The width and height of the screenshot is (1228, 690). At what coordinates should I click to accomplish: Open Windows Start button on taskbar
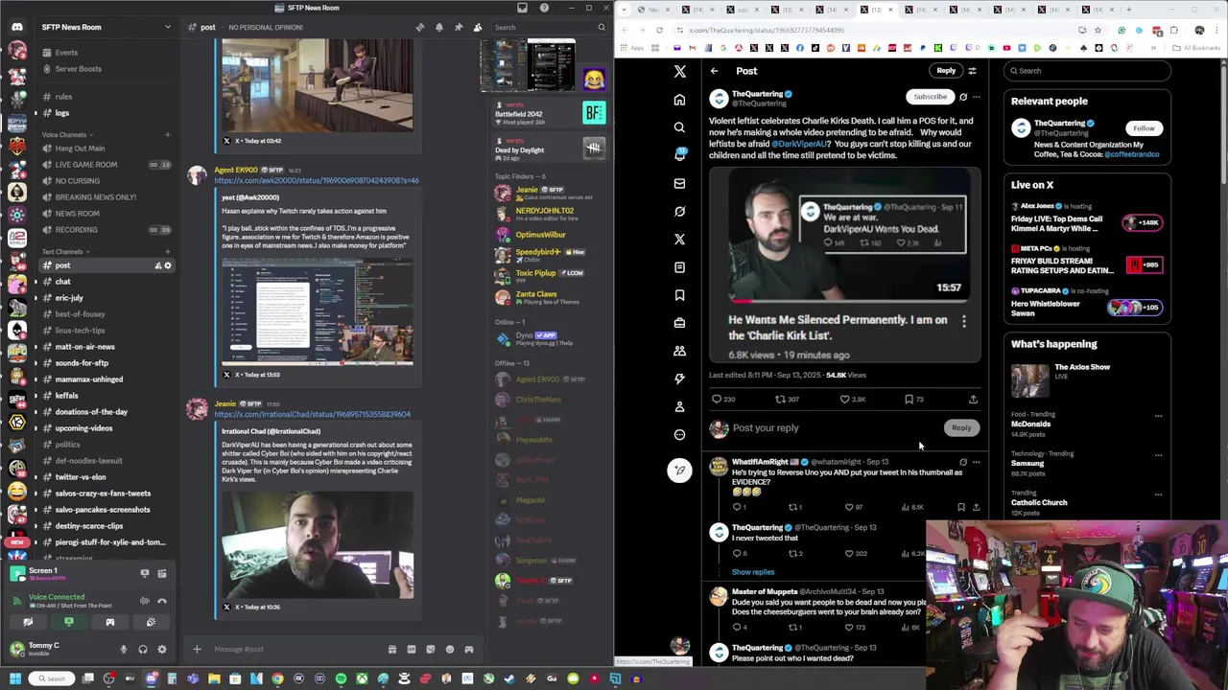click(14, 678)
